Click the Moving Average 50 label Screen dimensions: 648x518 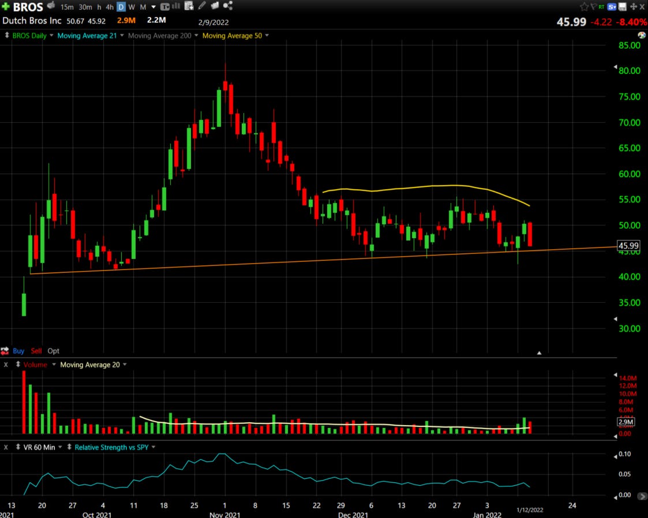coord(233,36)
